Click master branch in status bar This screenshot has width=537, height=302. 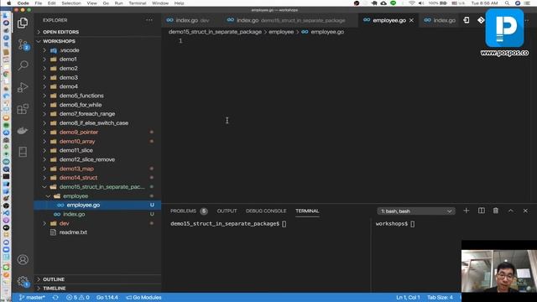coord(32,297)
